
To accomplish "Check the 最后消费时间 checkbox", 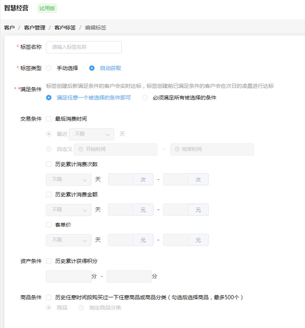I will coord(49,119).
